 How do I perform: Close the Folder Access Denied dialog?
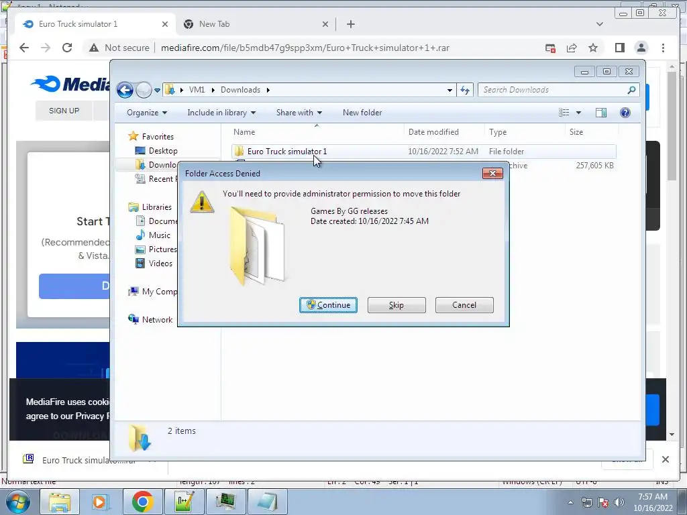(492, 174)
